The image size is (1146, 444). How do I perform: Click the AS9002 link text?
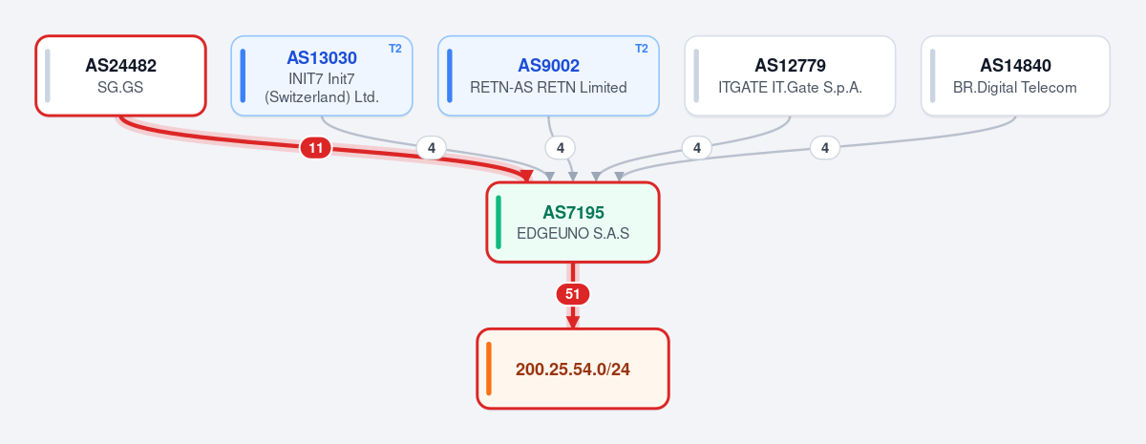pos(548,66)
